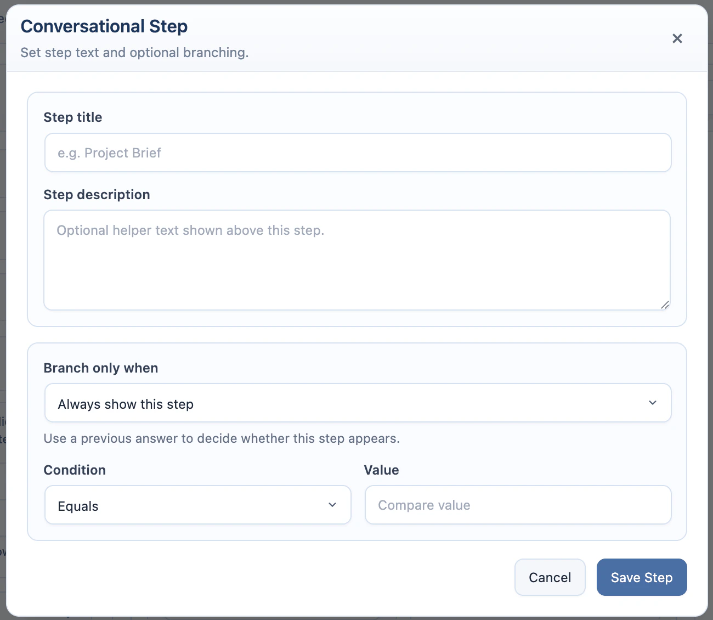
Task: Click the textarea resize handle
Action: click(x=665, y=305)
